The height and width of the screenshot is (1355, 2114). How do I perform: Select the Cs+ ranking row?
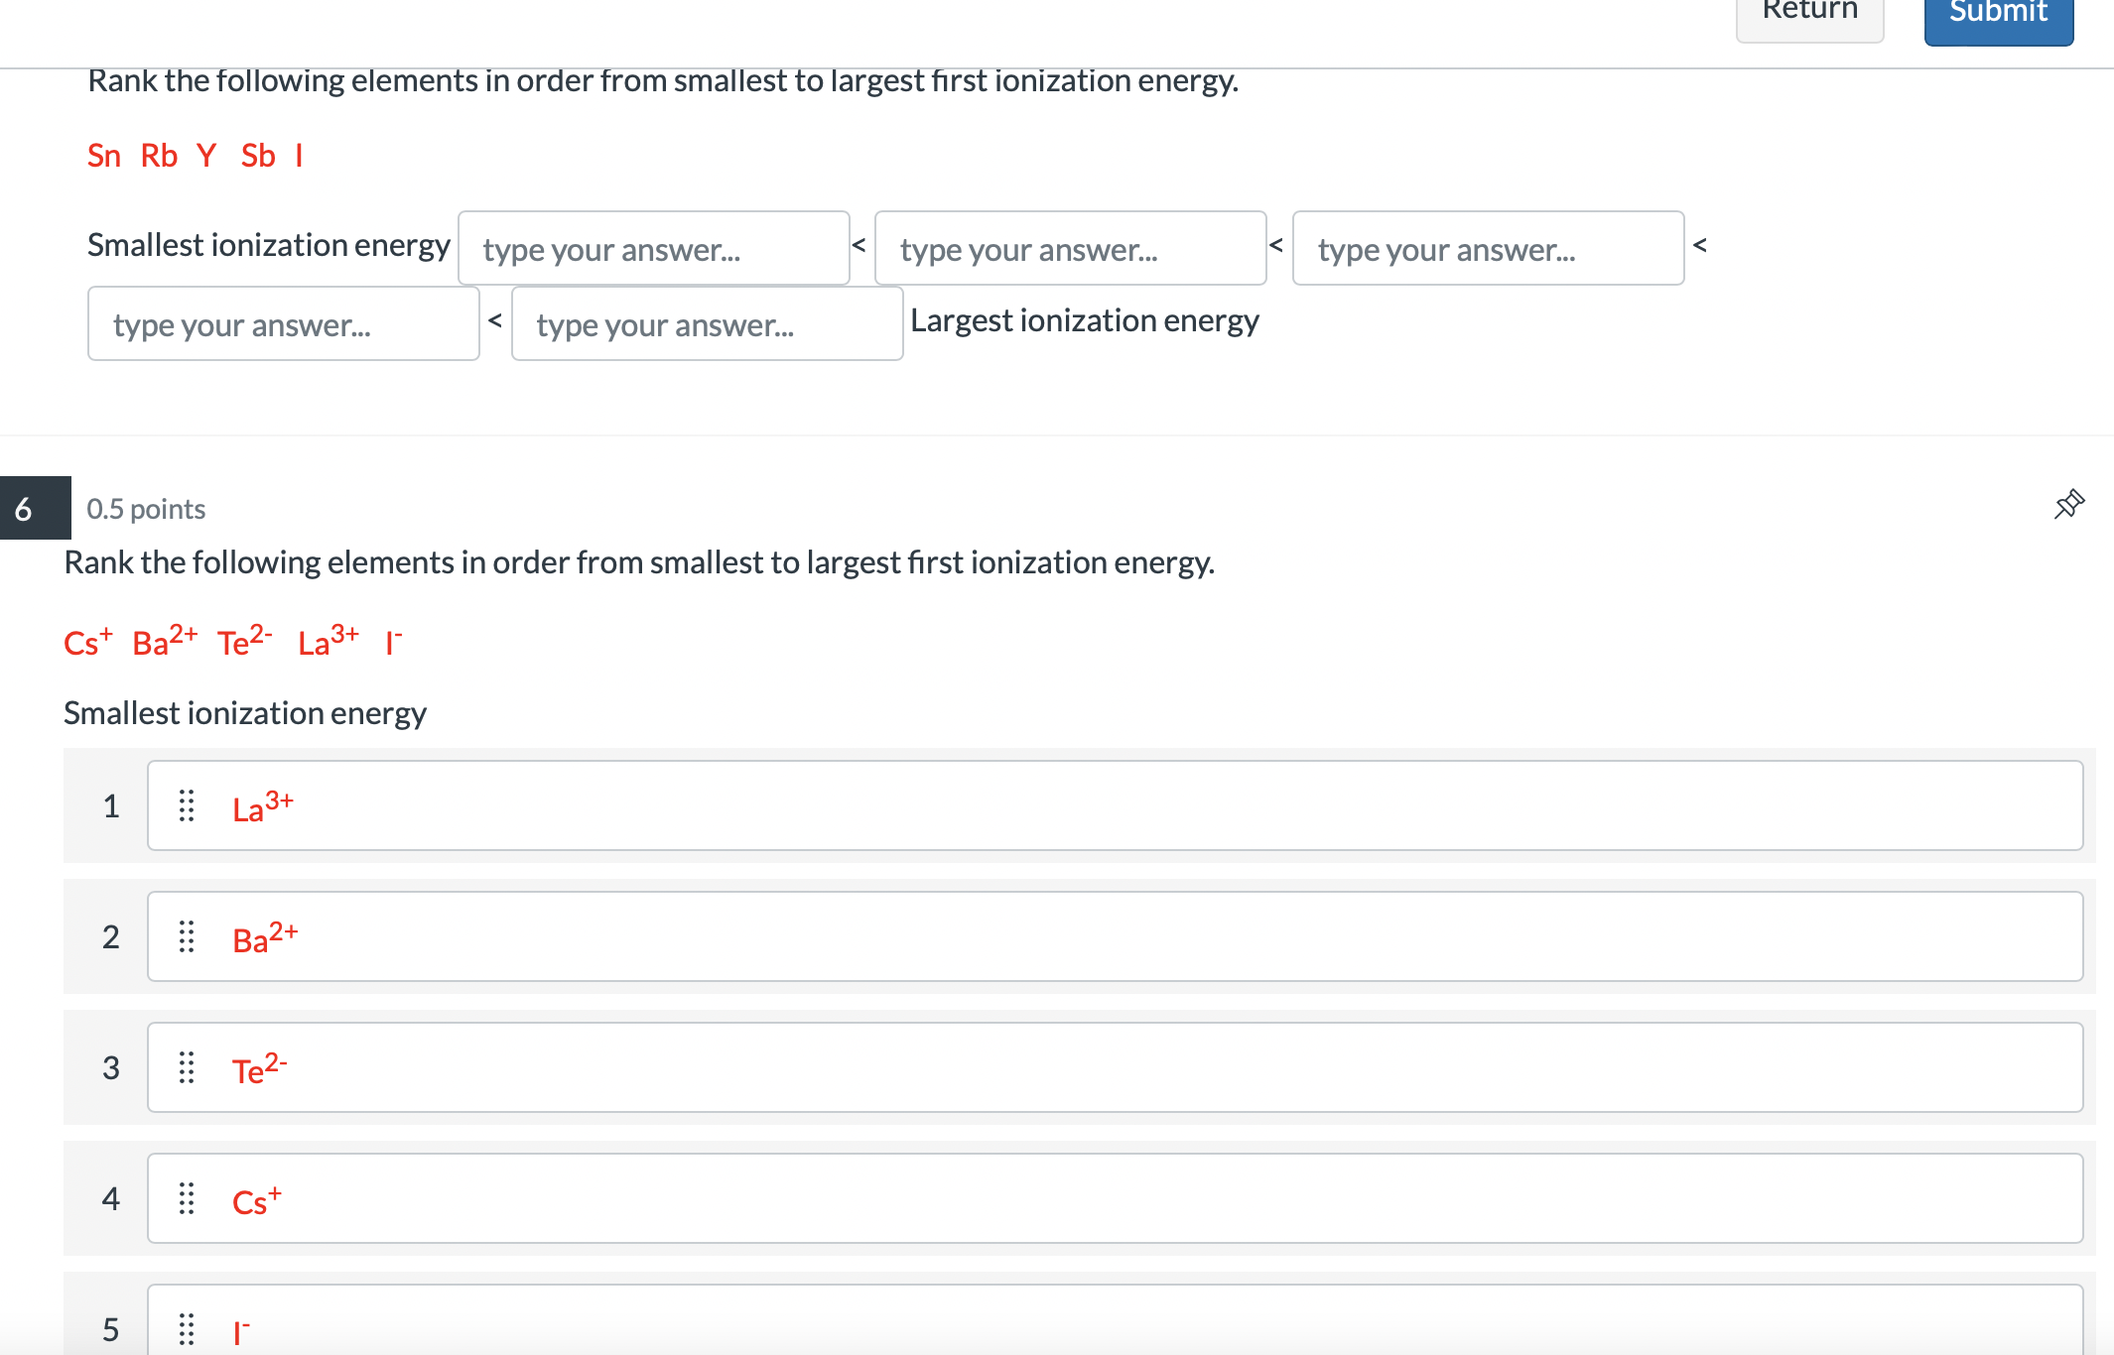click(1114, 1198)
